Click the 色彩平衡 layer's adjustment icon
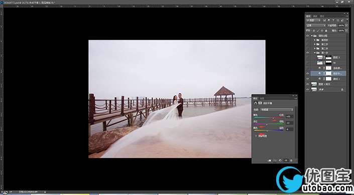The height and width of the screenshot is (195, 354). coord(320,74)
